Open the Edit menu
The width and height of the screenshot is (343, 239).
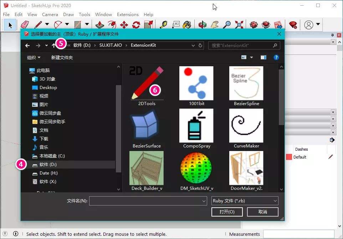pos(19,14)
